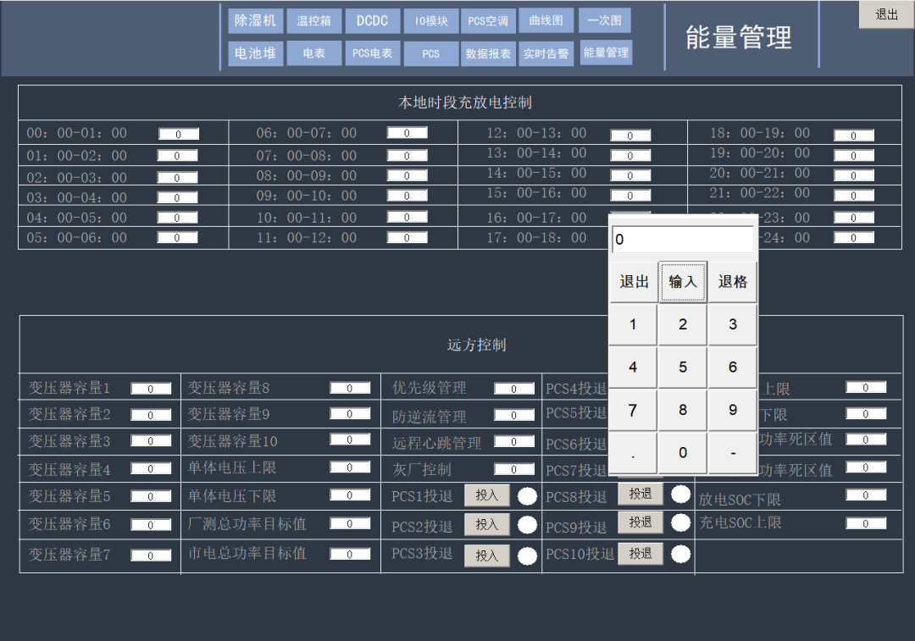915x641 pixels.
Task: Toggle the PCS1投退 投入 button
Action: click(487, 495)
